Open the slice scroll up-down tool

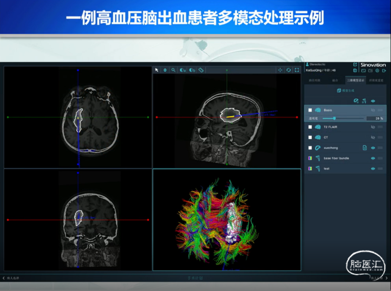tap(165, 70)
